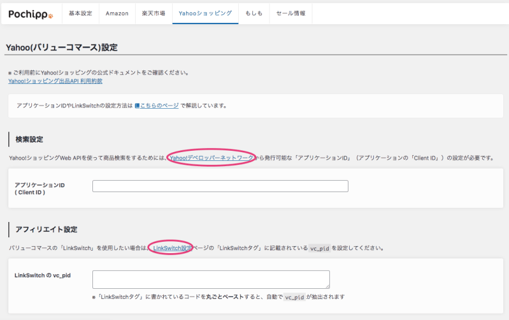The width and height of the screenshot is (509, 320).
Task: Open Yahoo!デベロッパーネットワーク link
Action: [x=211, y=158]
